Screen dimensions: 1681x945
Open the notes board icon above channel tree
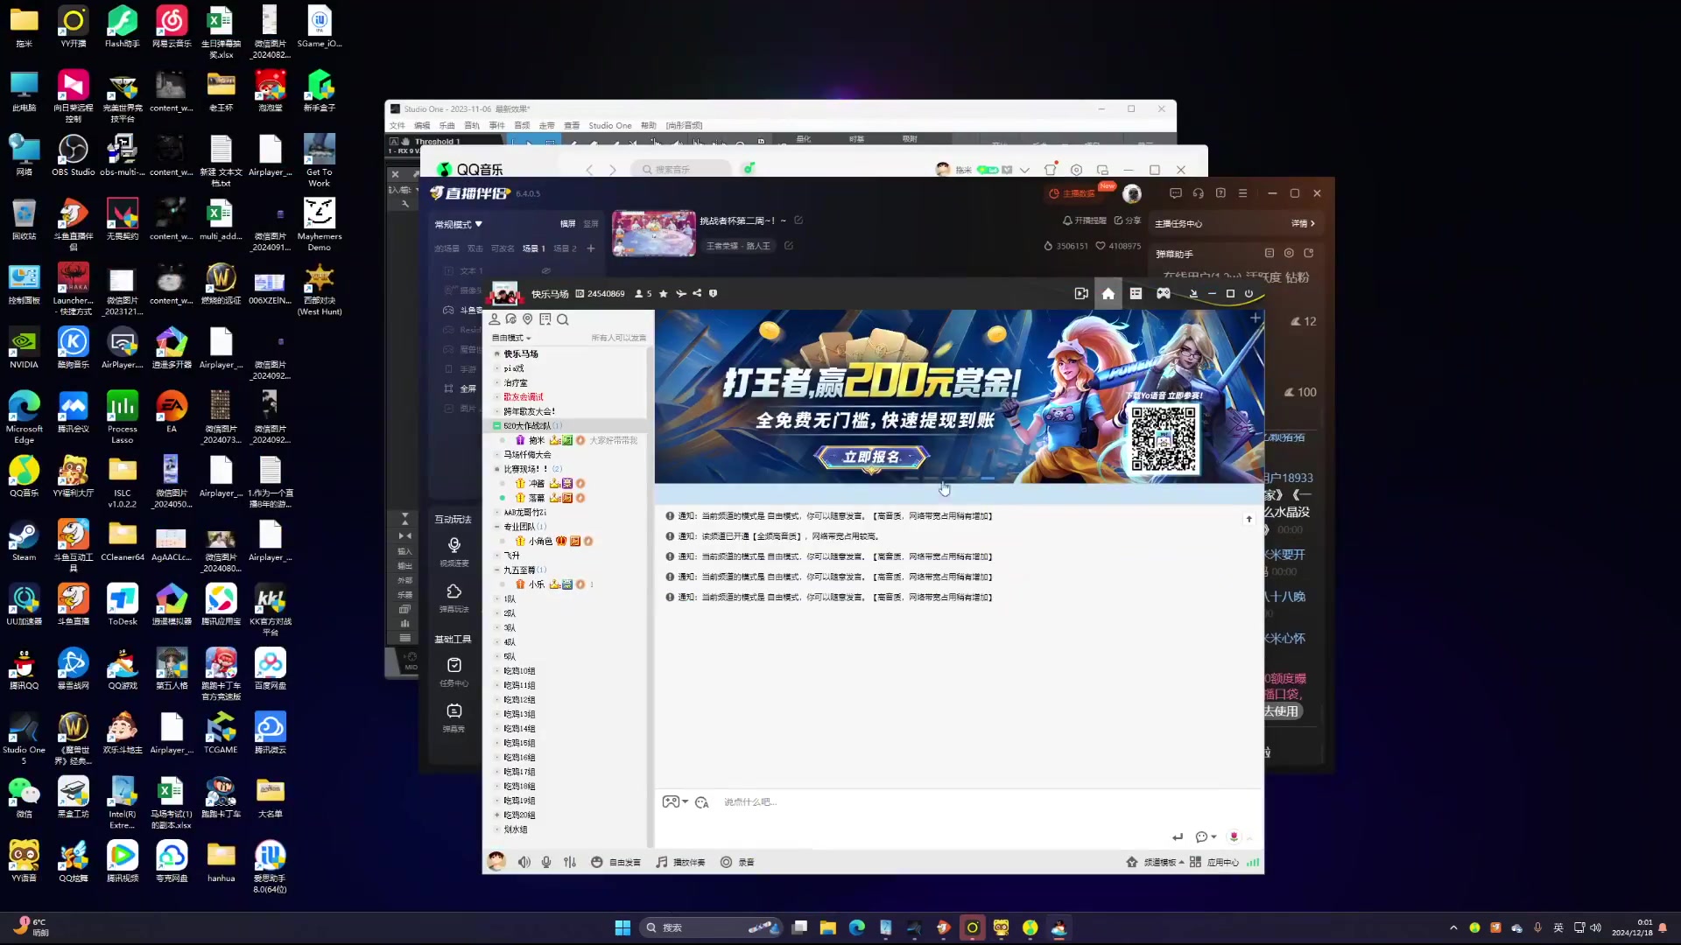545,319
